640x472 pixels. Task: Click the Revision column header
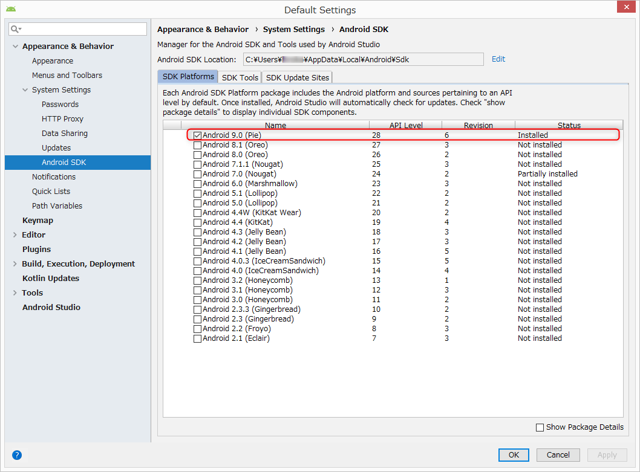tap(478, 125)
